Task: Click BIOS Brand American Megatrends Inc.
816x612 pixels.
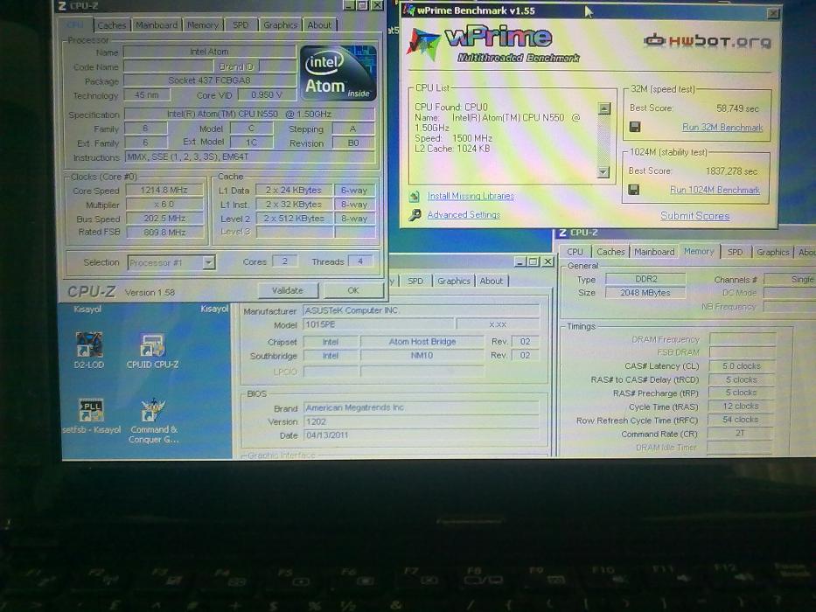Action: (421, 407)
